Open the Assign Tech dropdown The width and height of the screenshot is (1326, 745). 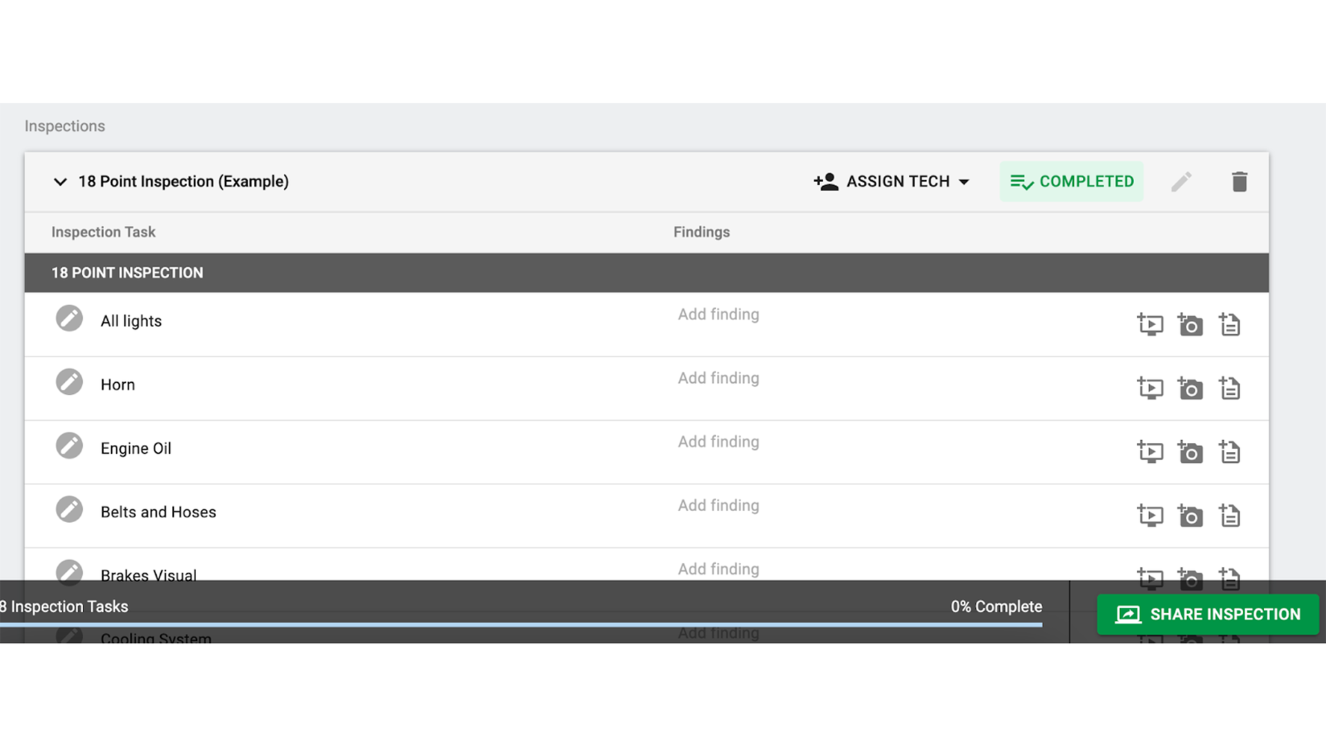(892, 181)
